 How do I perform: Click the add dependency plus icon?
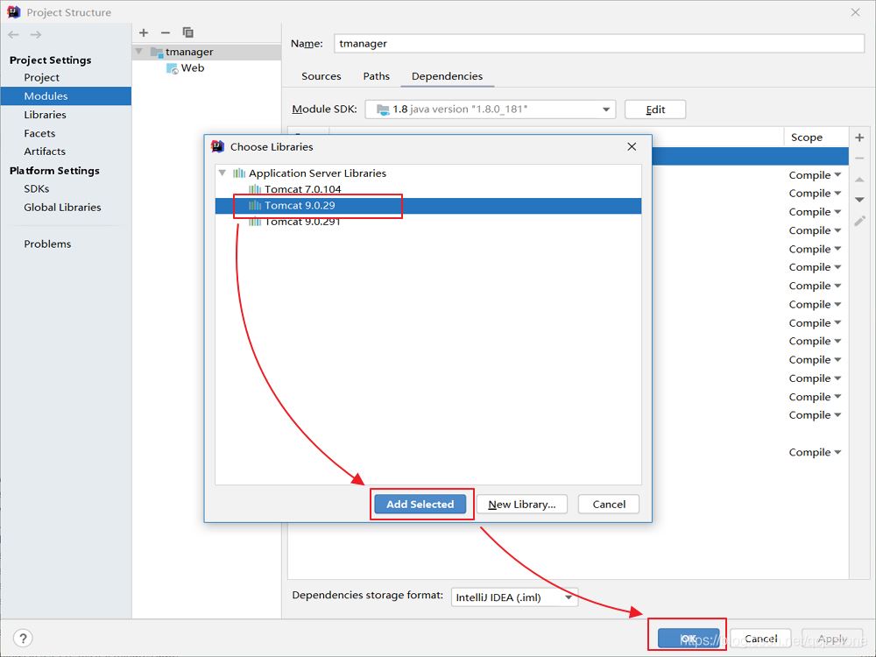click(859, 138)
